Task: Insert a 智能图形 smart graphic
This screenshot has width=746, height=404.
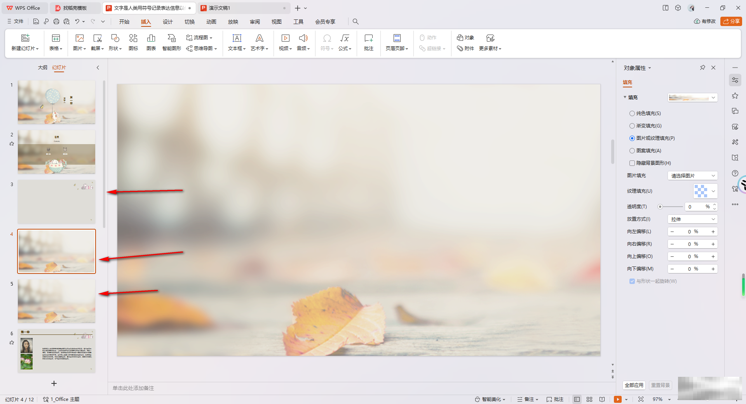Action: (x=171, y=42)
